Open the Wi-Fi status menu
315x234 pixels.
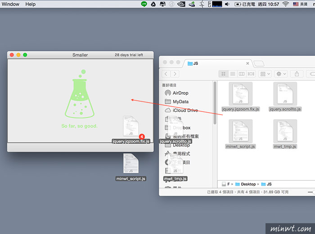coord(285,4)
